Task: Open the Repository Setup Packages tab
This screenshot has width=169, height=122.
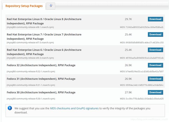Action: 24,6
